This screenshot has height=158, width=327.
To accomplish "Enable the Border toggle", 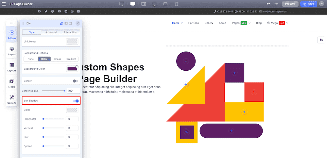I will (x=76, y=81).
